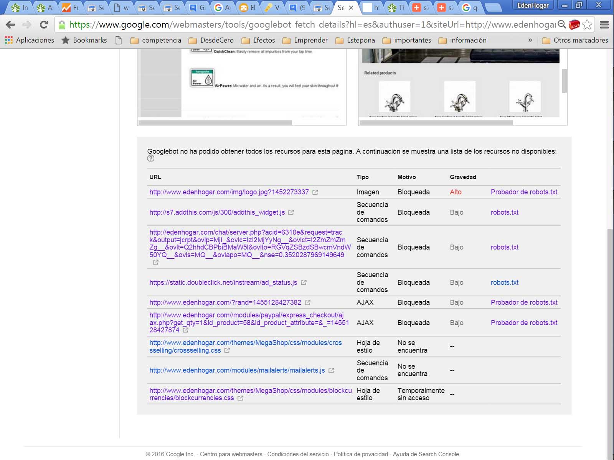Viewport: 614px width, 460px height.
Task: Click the unnamed page-icon bookmark
Action: [119, 40]
